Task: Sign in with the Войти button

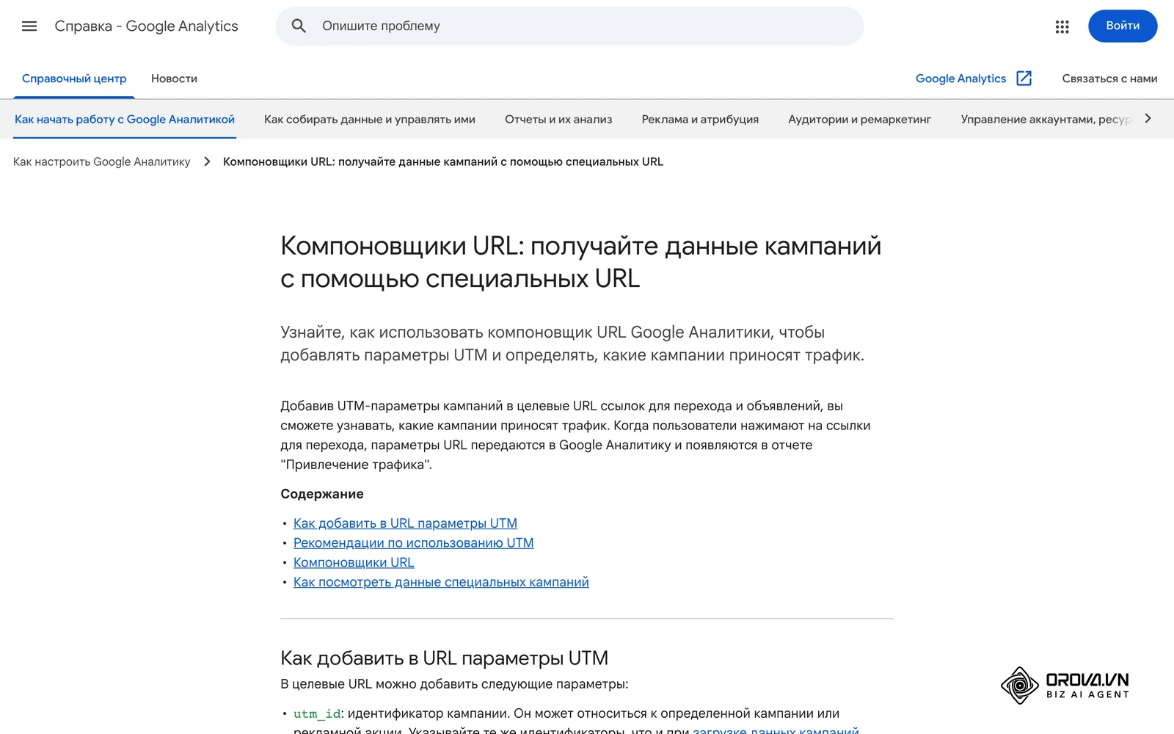Action: pyautogui.click(x=1123, y=26)
